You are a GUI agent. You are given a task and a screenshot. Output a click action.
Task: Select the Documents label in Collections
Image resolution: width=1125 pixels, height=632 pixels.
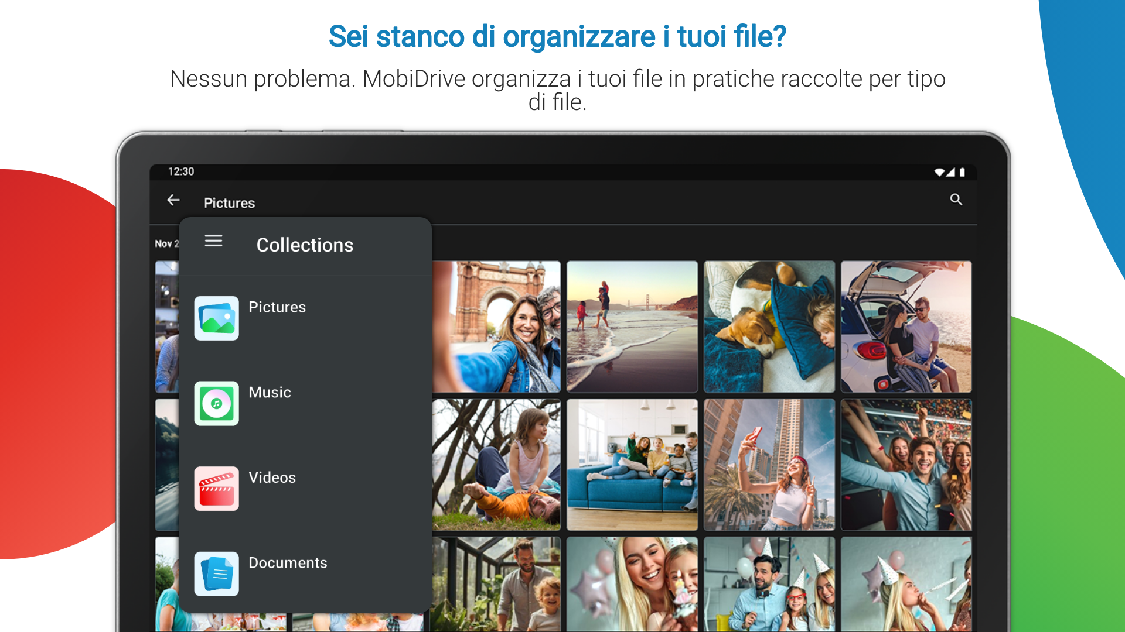click(x=288, y=563)
